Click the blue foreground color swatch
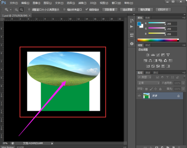Image resolution: width=187 pixels, height=148 pixels. 139,24
